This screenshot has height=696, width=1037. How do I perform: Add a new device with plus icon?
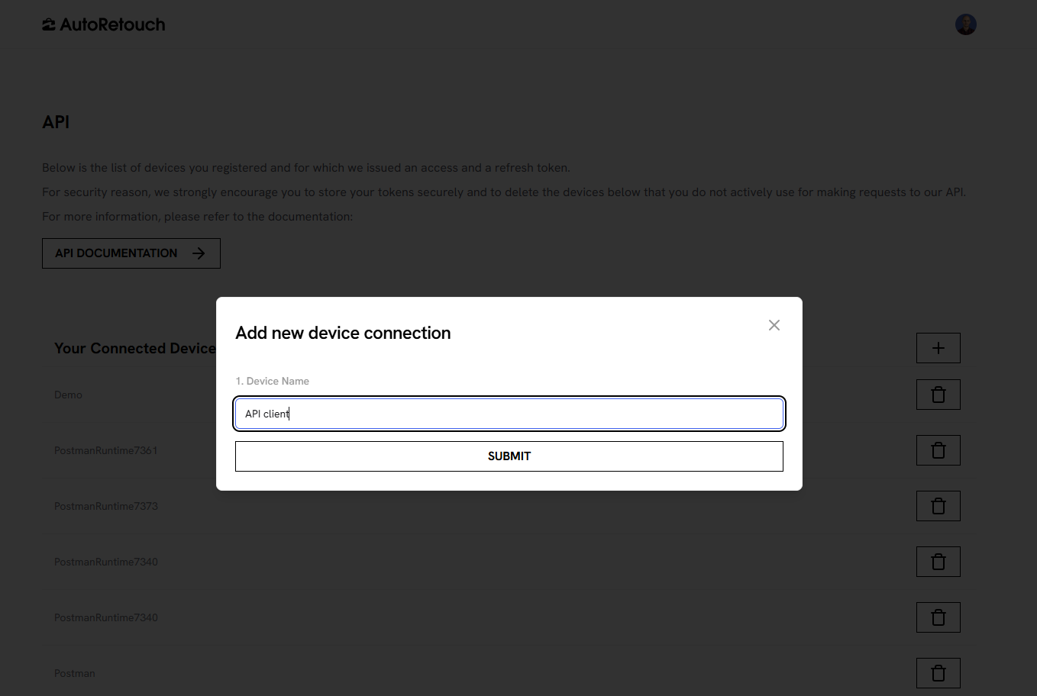(938, 348)
